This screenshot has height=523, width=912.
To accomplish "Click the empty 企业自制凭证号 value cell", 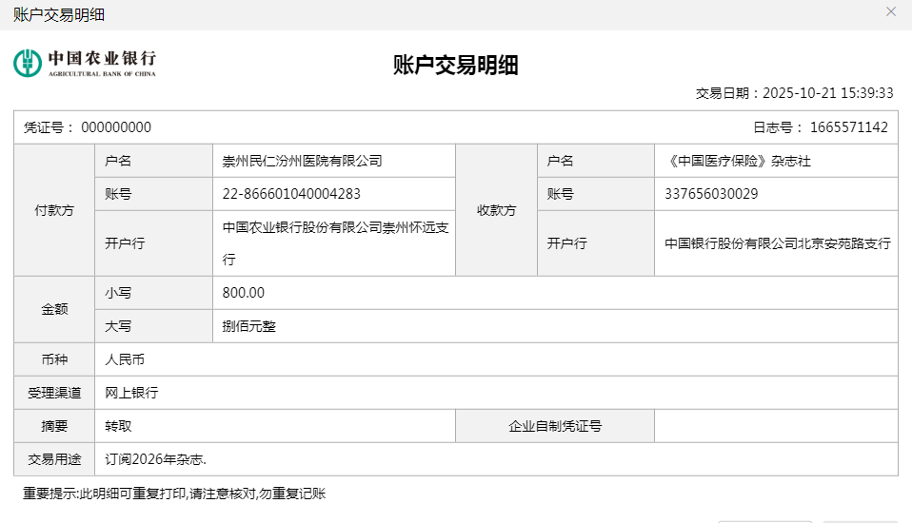I will pyautogui.click(x=775, y=426).
